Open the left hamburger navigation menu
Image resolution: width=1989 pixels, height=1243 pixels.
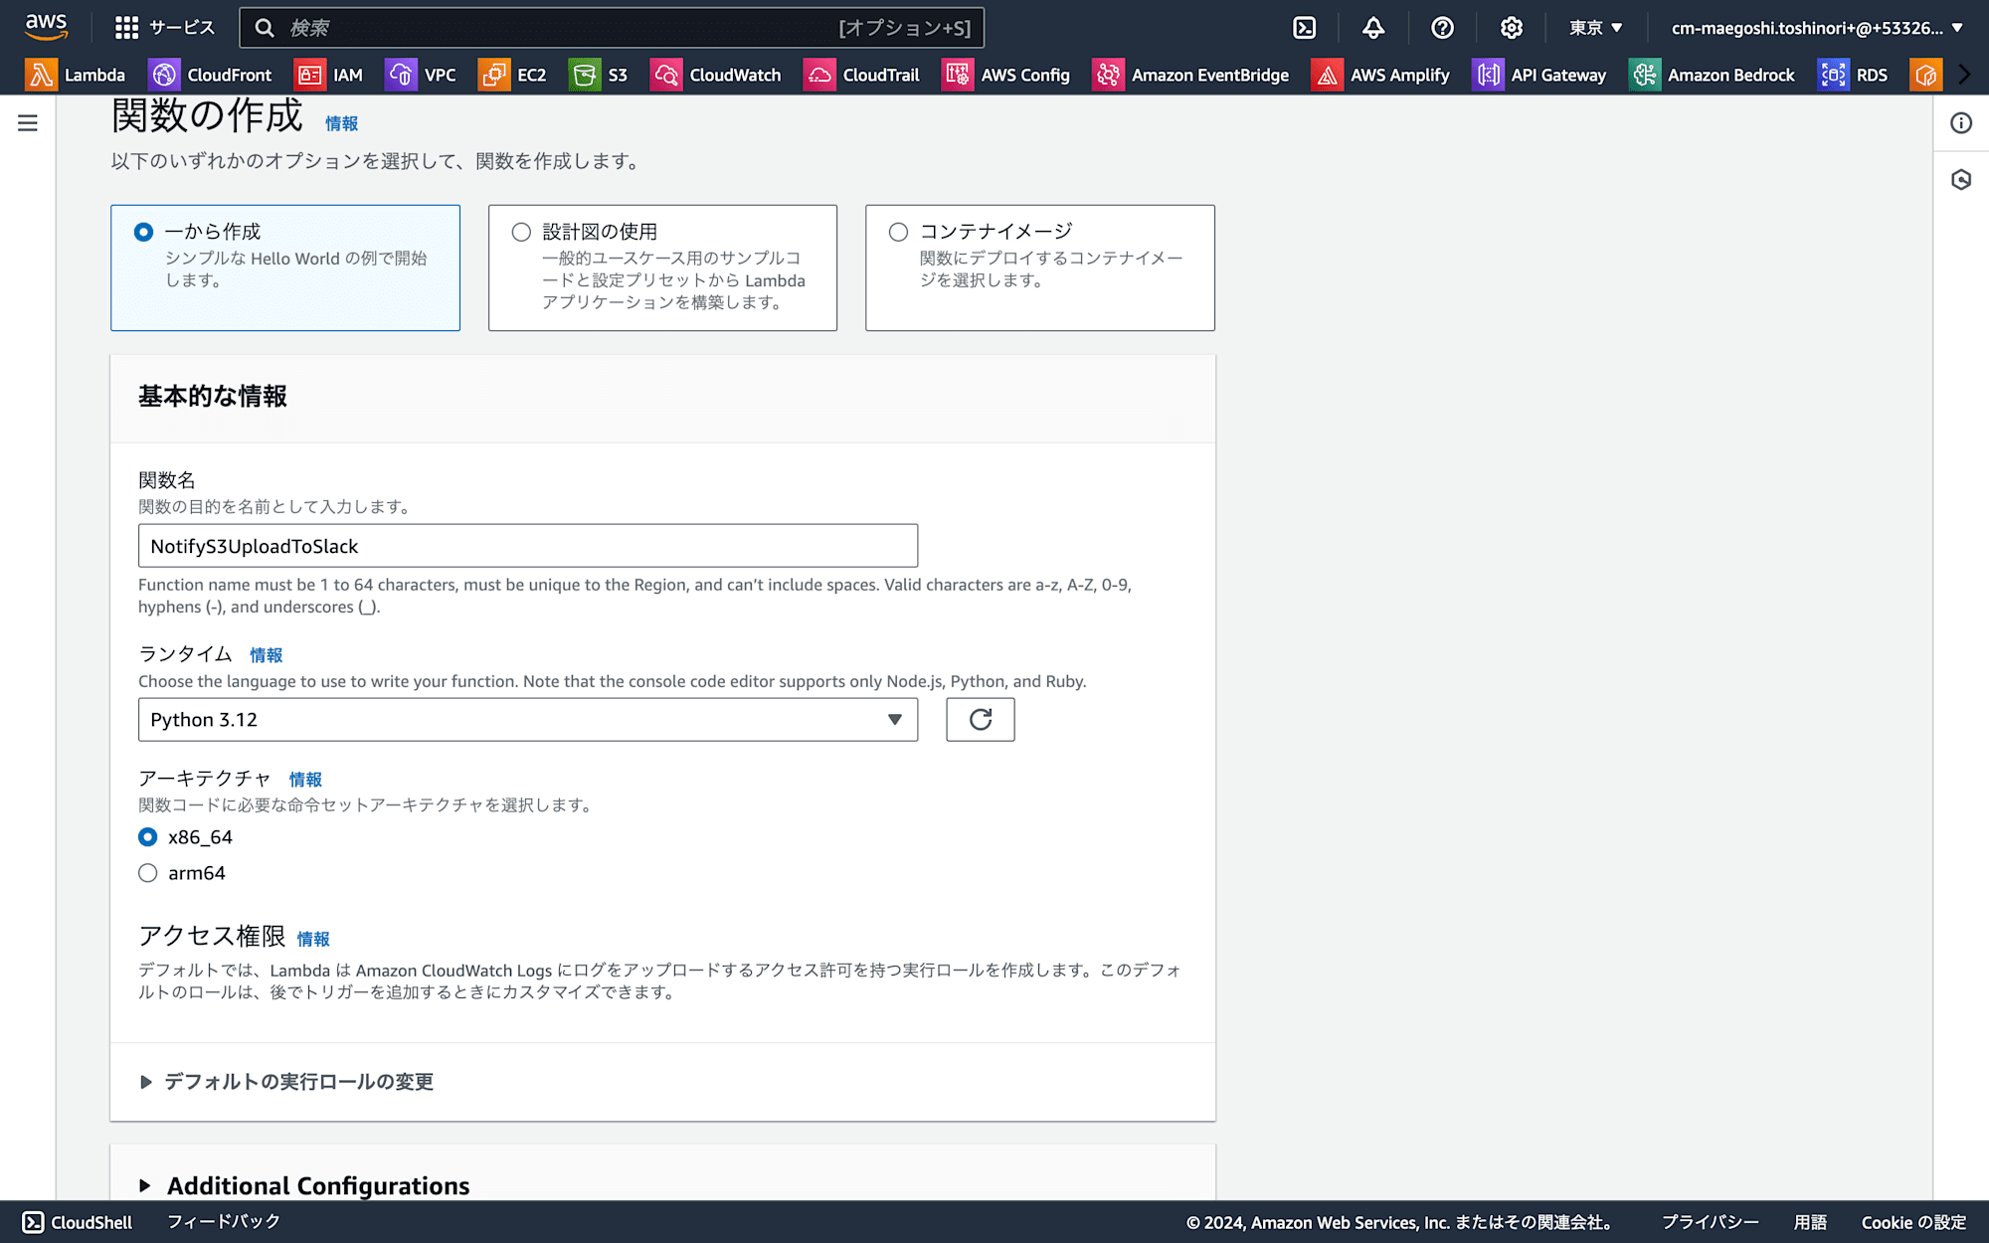28,123
